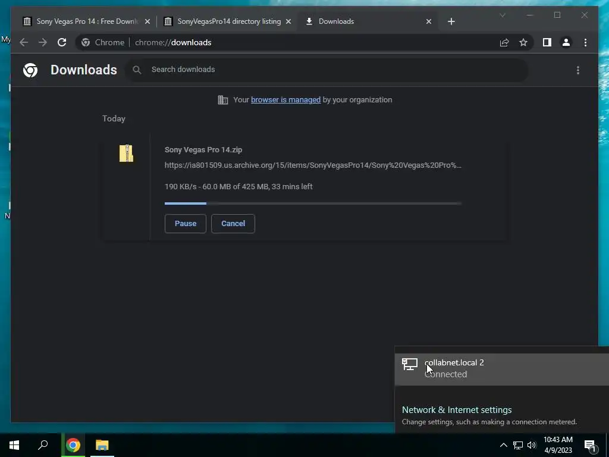Click the Sony Vegas Pro 14.zip file icon
Image resolution: width=609 pixels, height=457 pixels.
126,153
